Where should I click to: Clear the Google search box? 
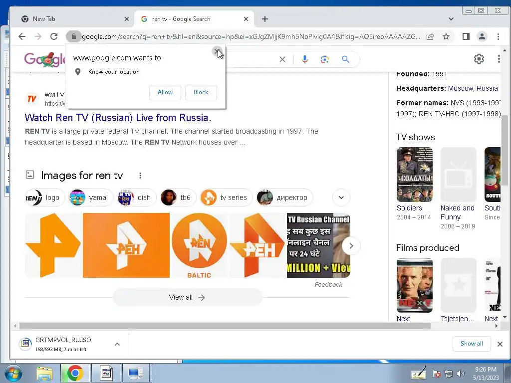[x=282, y=59]
